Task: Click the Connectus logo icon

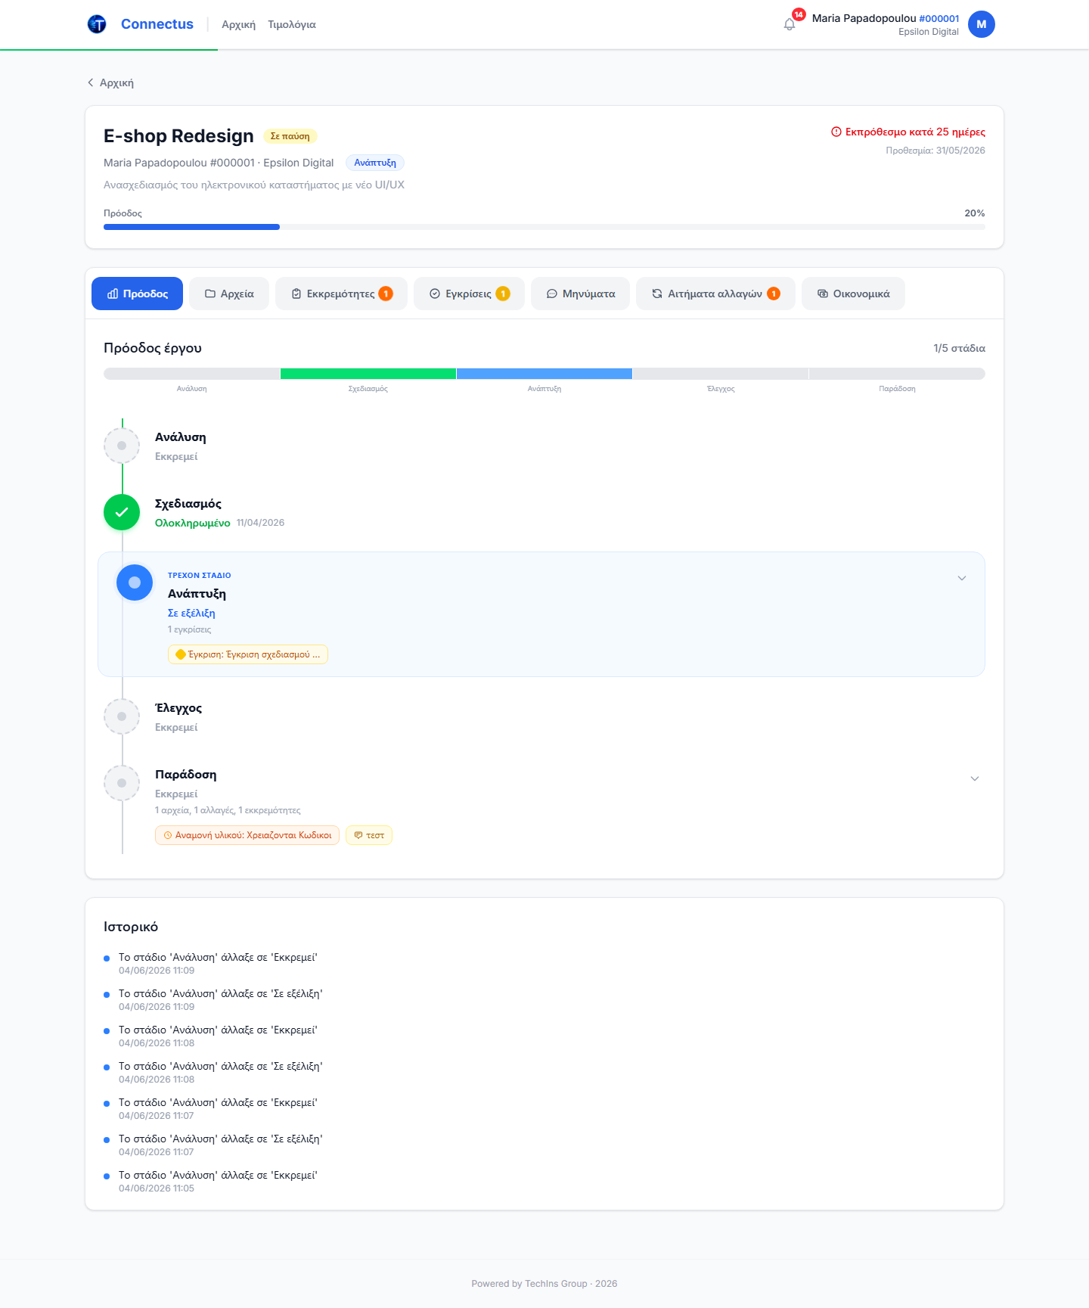Action: [x=97, y=24]
